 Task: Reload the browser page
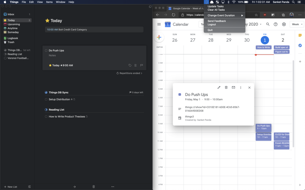pyautogui.click(x=174, y=15)
